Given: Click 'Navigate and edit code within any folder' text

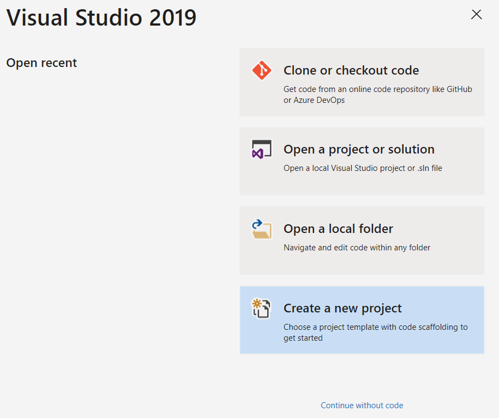Looking at the screenshot, I should 357,248.
